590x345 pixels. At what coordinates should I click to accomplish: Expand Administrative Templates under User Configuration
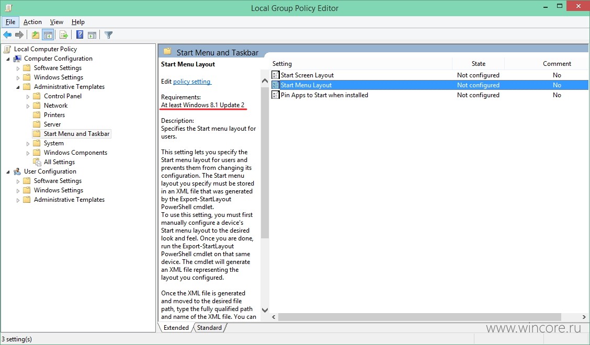[x=18, y=200]
